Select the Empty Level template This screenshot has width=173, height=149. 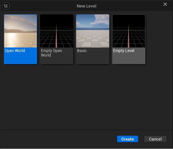pos(129,39)
